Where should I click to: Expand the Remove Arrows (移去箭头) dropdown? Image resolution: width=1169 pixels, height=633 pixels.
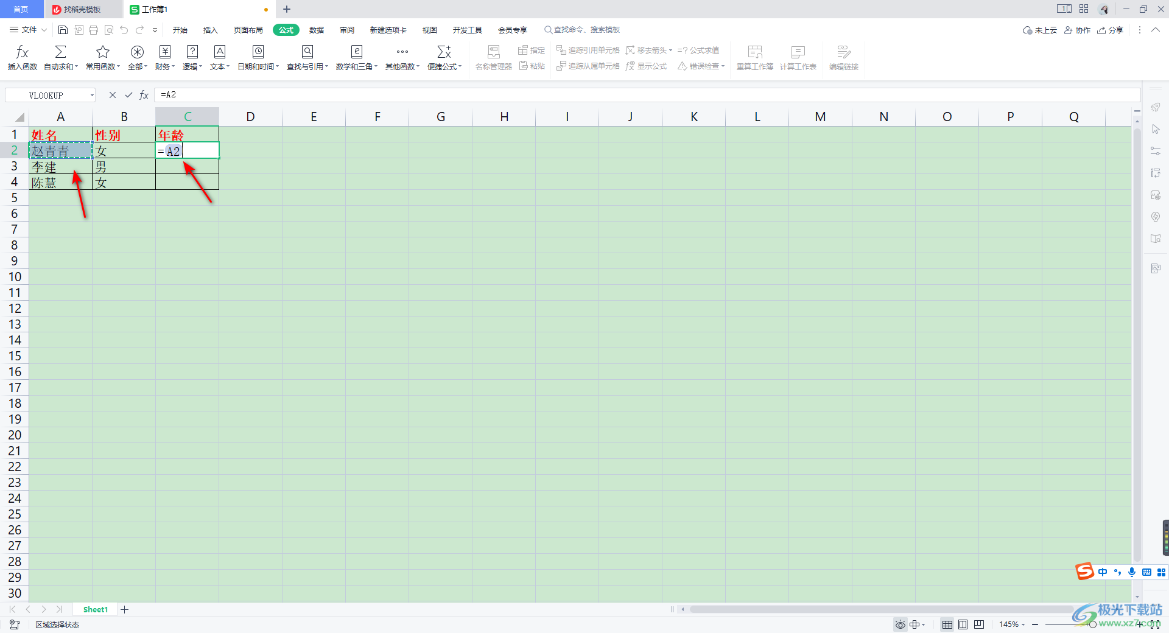click(671, 51)
